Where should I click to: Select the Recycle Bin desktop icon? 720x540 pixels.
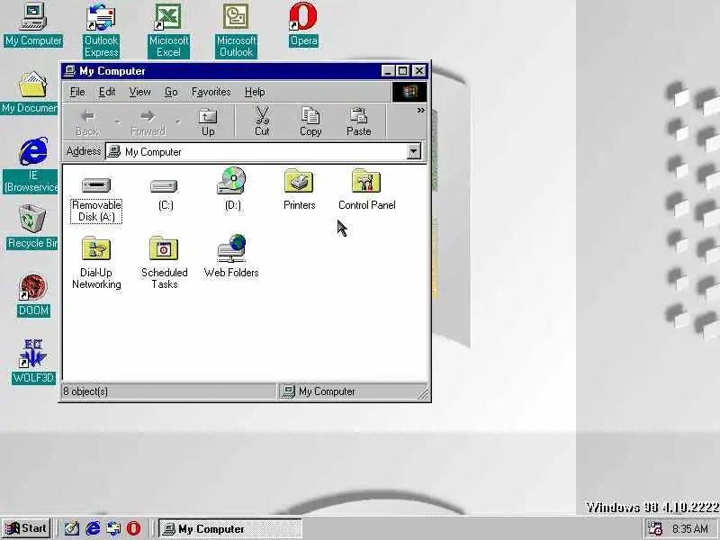32,227
